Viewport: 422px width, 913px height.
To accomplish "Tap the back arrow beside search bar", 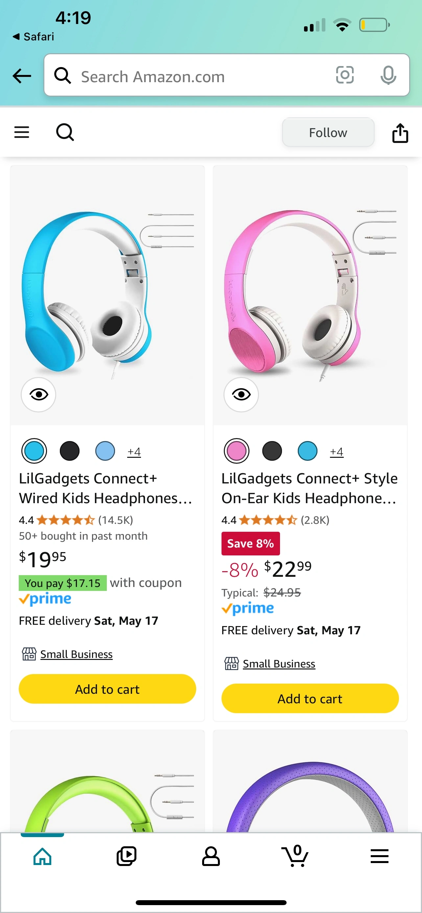I will pyautogui.click(x=22, y=76).
